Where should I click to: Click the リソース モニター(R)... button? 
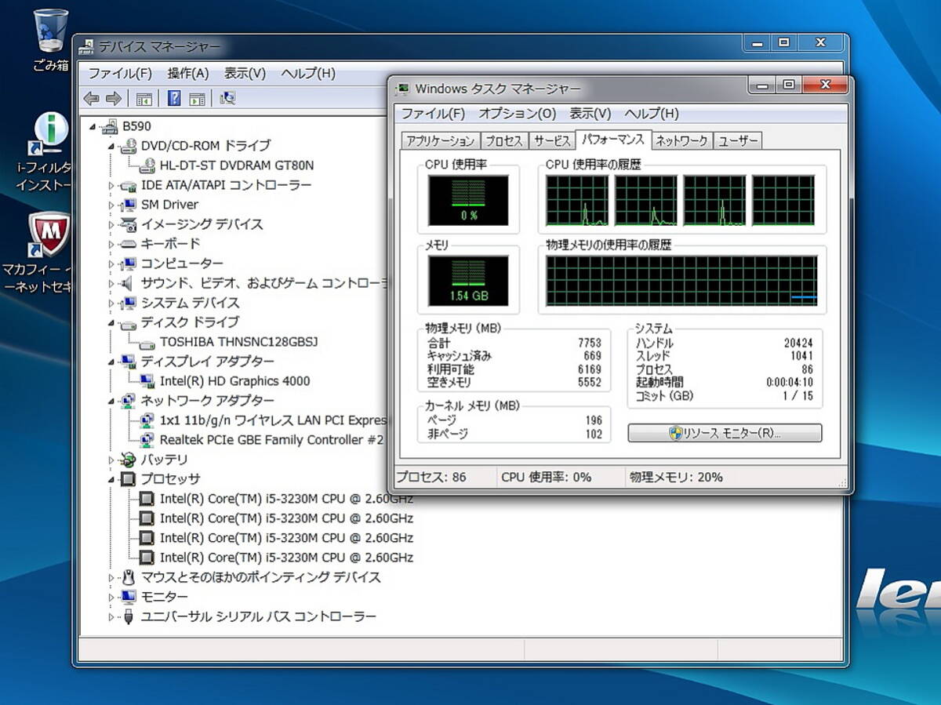[x=725, y=433]
